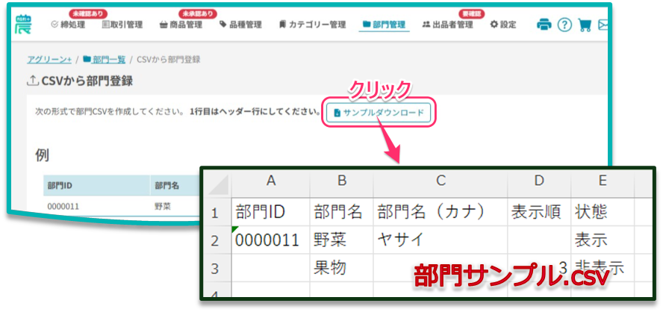
Task: Open the 出品者管理 menu
Action: click(x=448, y=25)
